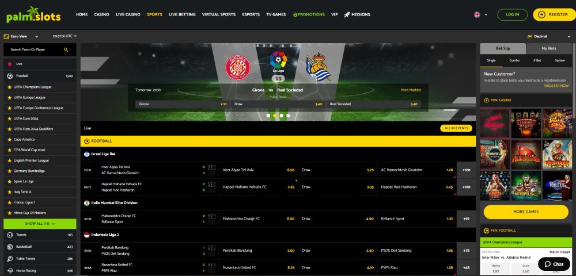Click the Horse Racing sidebar icon
Screen dimensions: 576x276
10,270
